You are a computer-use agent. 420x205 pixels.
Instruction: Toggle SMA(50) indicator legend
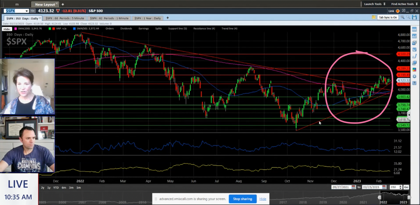(86, 29)
